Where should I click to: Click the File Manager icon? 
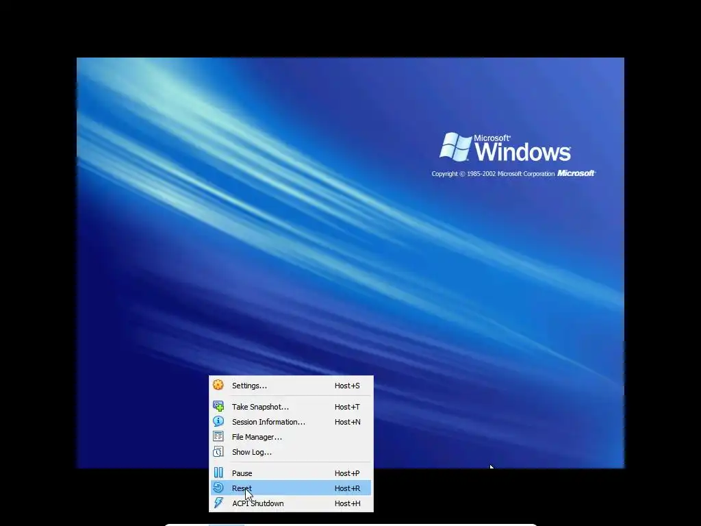coord(218,436)
